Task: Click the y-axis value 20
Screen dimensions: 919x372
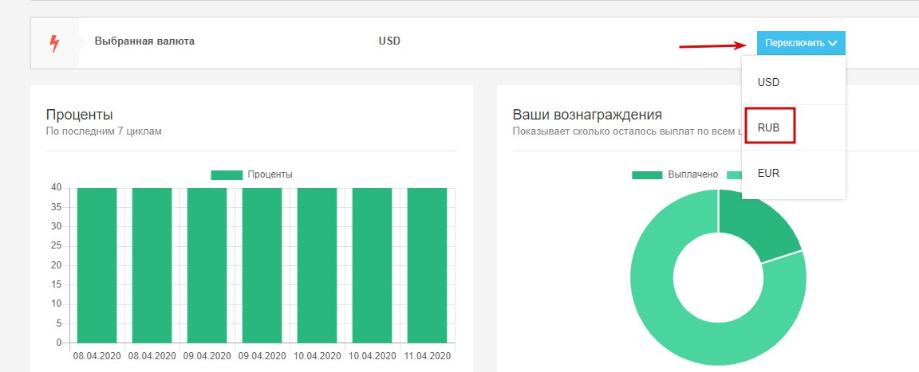Action: [57, 265]
